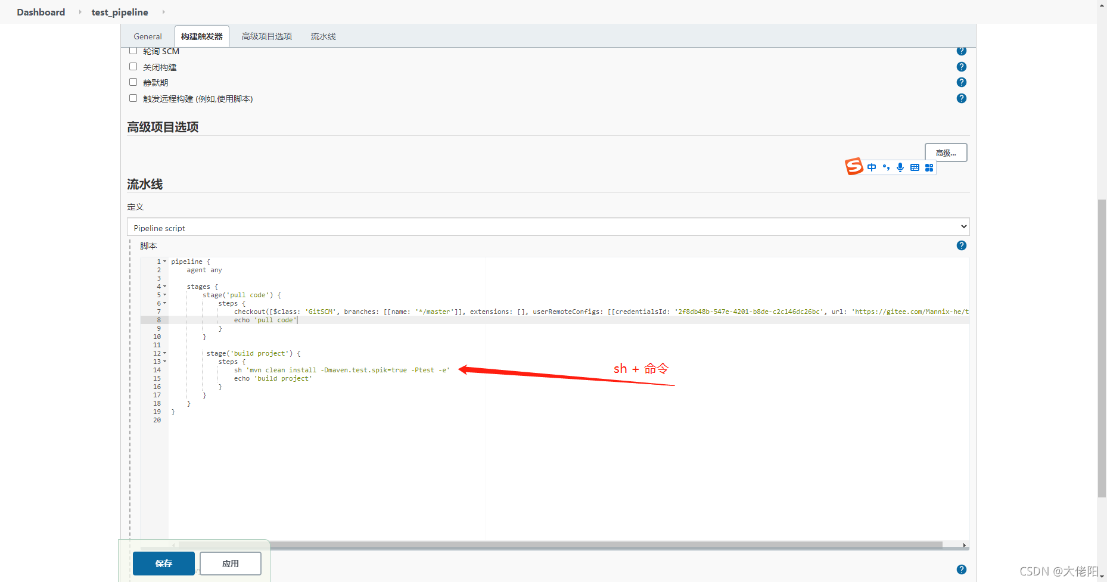Click Sogou voice input microphone icon
The height and width of the screenshot is (582, 1107).
900,167
